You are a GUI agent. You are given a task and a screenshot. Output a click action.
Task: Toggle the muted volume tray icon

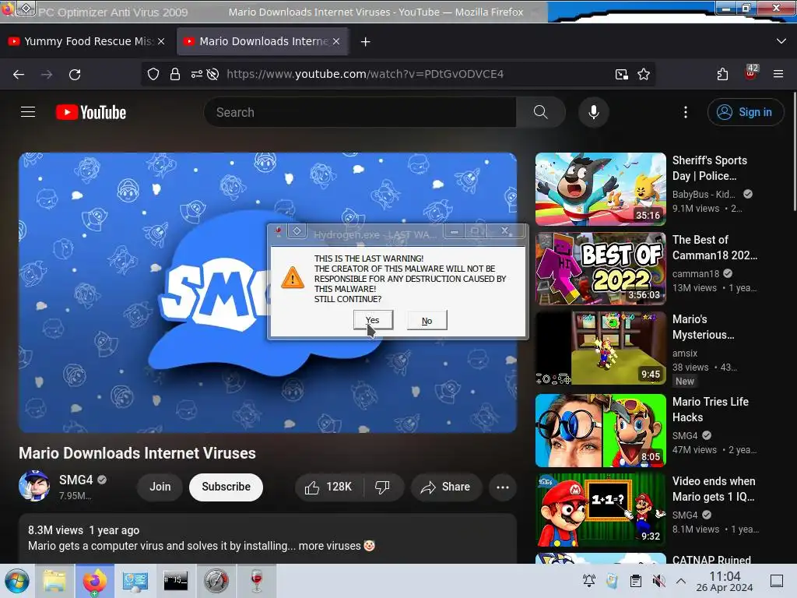(x=658, y=581)
